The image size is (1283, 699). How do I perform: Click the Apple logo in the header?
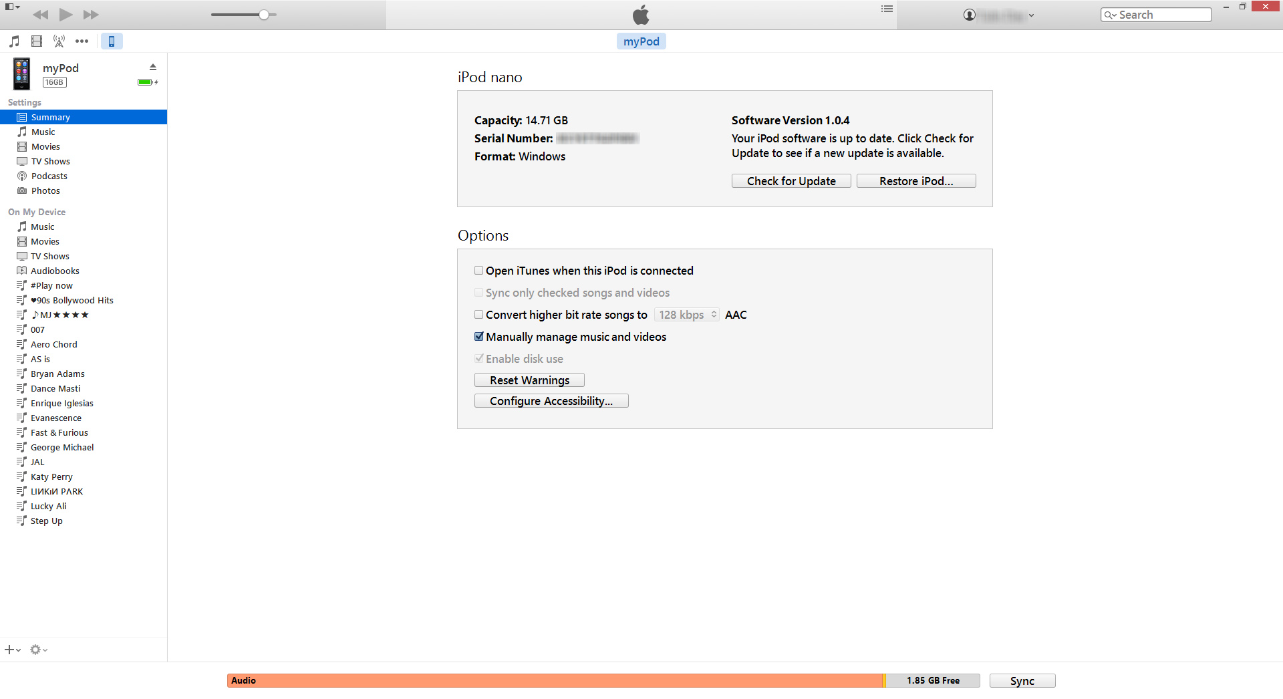[x=641, y=15]
